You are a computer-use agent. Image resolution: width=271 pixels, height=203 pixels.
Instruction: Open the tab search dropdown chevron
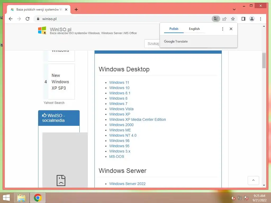tap(234, 10)
